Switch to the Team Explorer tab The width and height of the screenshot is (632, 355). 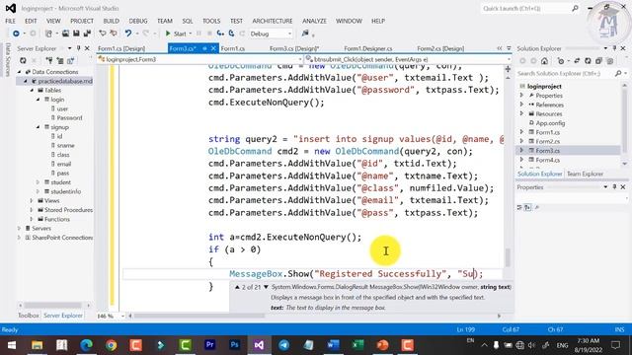(585, 174)
